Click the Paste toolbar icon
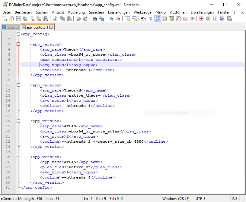The image size is (246, 202). coord(69,19)
